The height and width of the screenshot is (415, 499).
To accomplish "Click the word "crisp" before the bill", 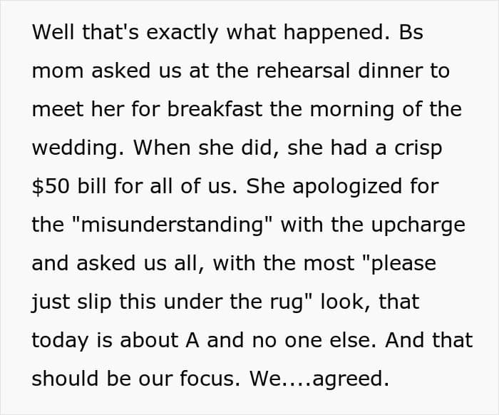I will (418, 149).
